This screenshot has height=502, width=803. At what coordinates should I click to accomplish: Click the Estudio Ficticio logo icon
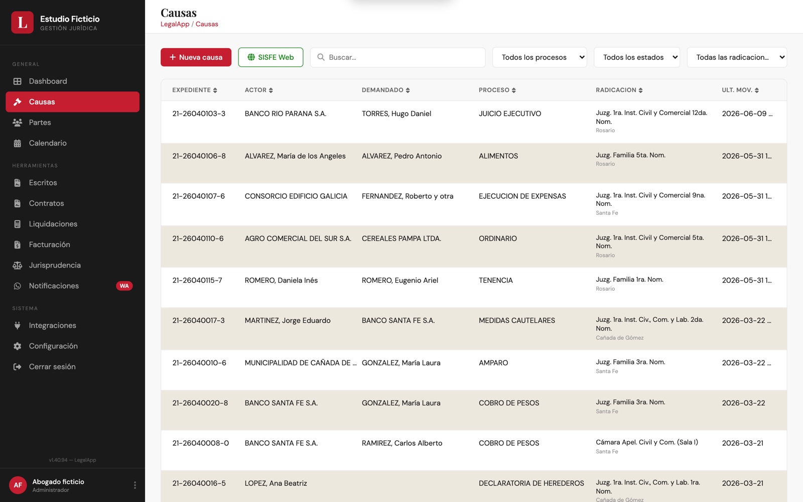pyautogui.click(x=23, y=23)
